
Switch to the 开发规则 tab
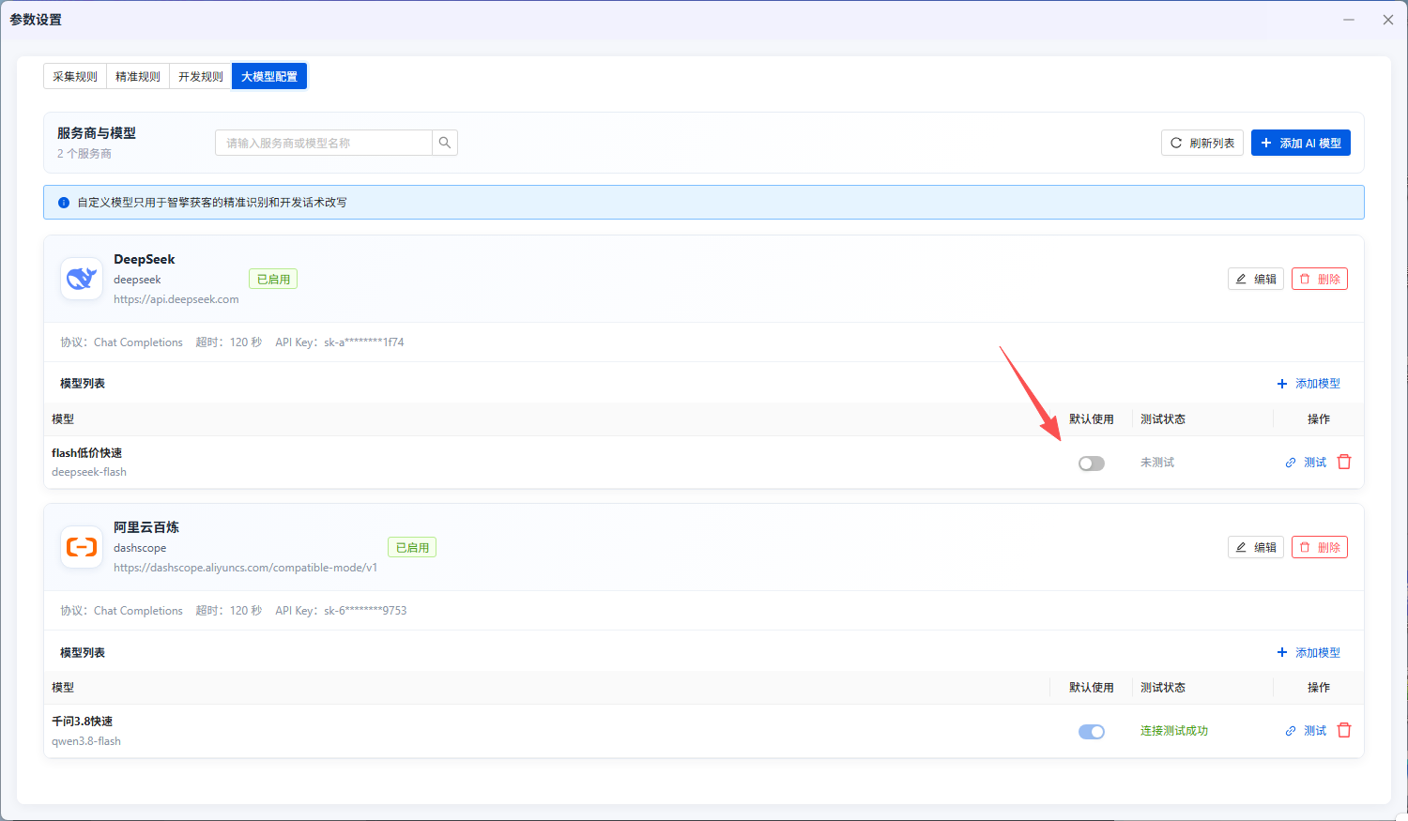[x=201, y=76]
